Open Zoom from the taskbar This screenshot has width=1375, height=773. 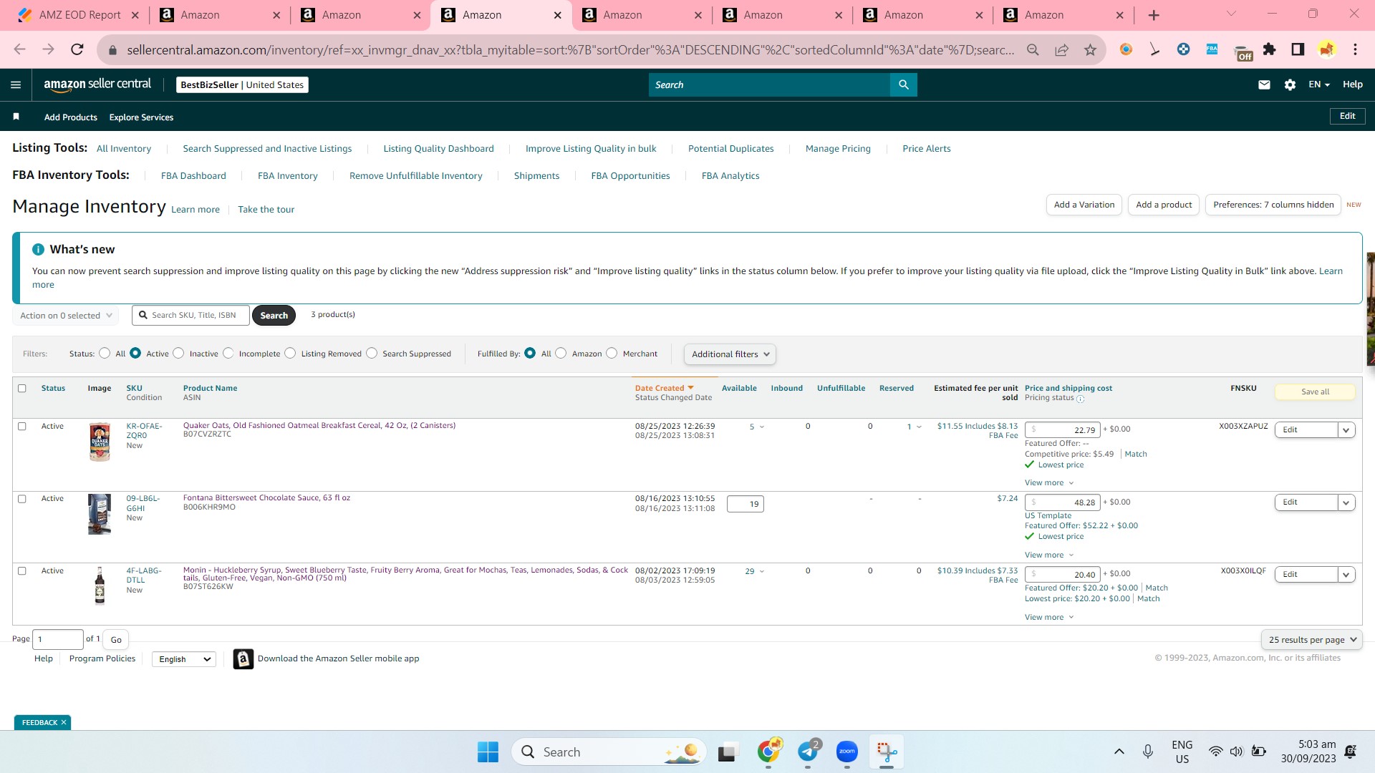[x=847, y=752]
